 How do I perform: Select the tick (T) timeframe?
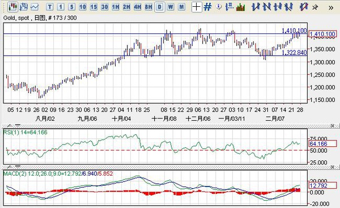50,7
